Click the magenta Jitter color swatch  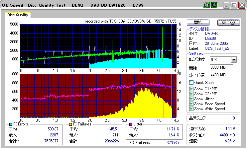(131, 124)
